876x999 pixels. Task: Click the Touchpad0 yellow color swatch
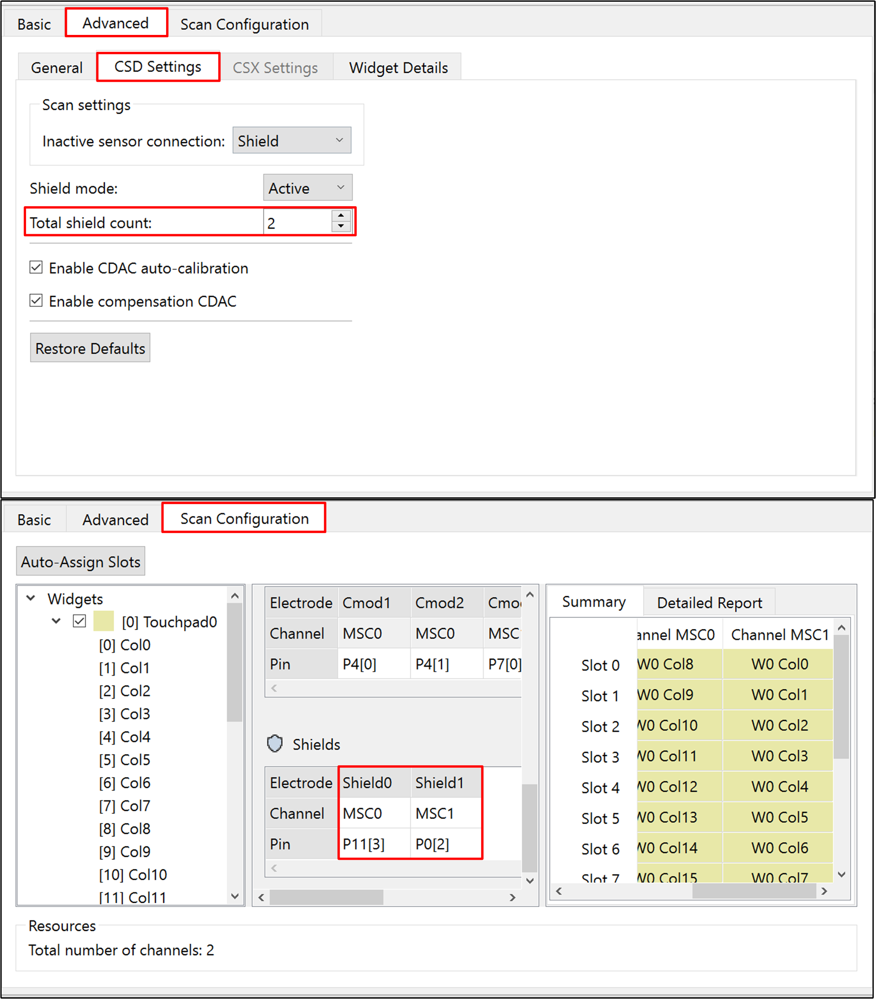point(104,621)
